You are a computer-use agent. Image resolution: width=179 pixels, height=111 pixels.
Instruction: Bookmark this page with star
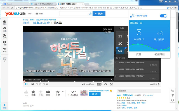tap(171, 7)
